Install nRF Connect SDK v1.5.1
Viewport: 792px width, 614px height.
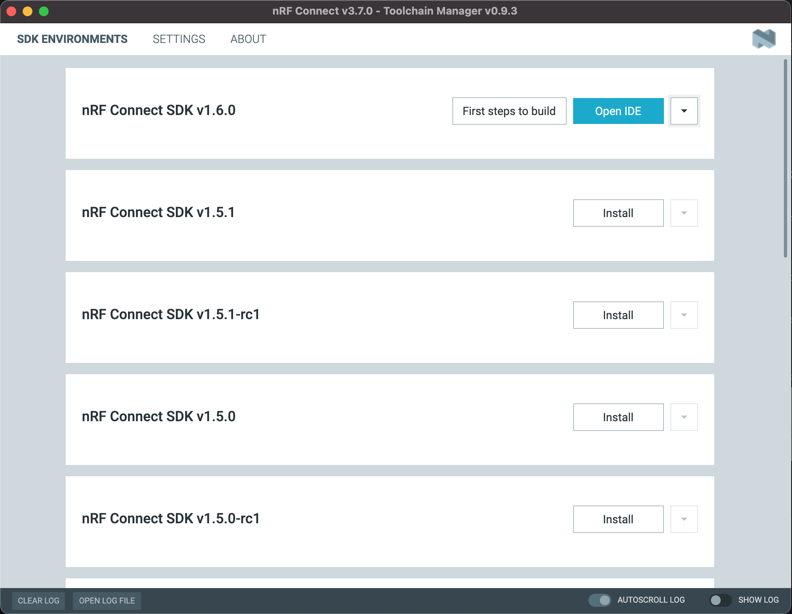(x=618, y=213)
